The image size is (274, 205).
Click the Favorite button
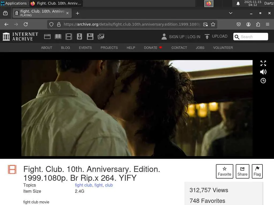click(224, 171)
